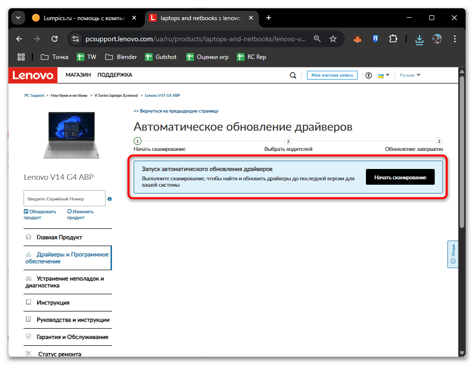Click the Lenovo logo
Screen dimensions: 474x365
point(32,75)
